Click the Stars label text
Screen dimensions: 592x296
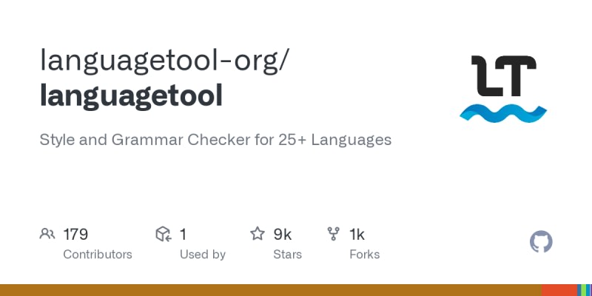[x=287, y=255]
